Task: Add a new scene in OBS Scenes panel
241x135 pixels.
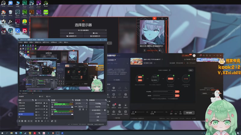Action: pyautogui.click(x=19, y=121)
